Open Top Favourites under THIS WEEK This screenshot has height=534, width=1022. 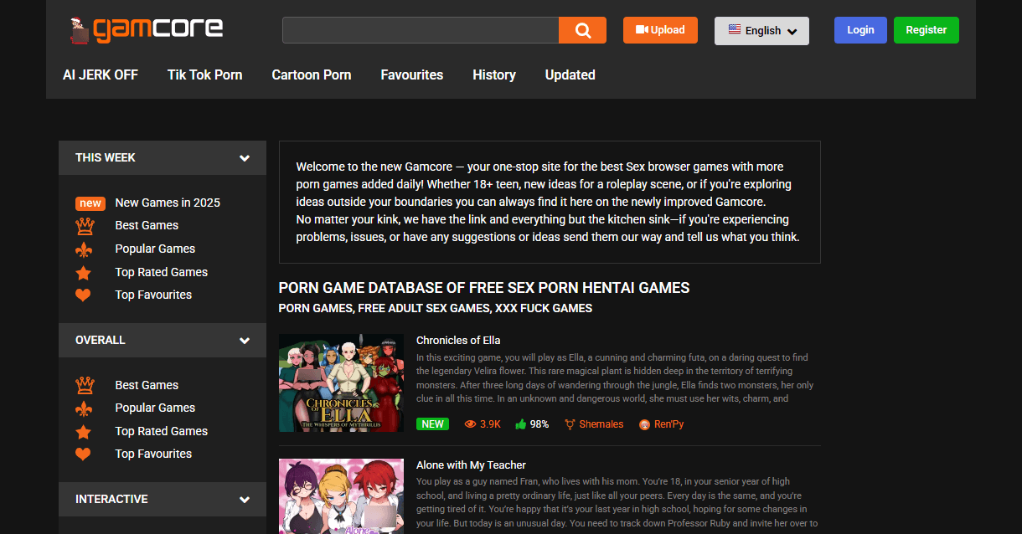pyautogui.click(x=153, y=295)
